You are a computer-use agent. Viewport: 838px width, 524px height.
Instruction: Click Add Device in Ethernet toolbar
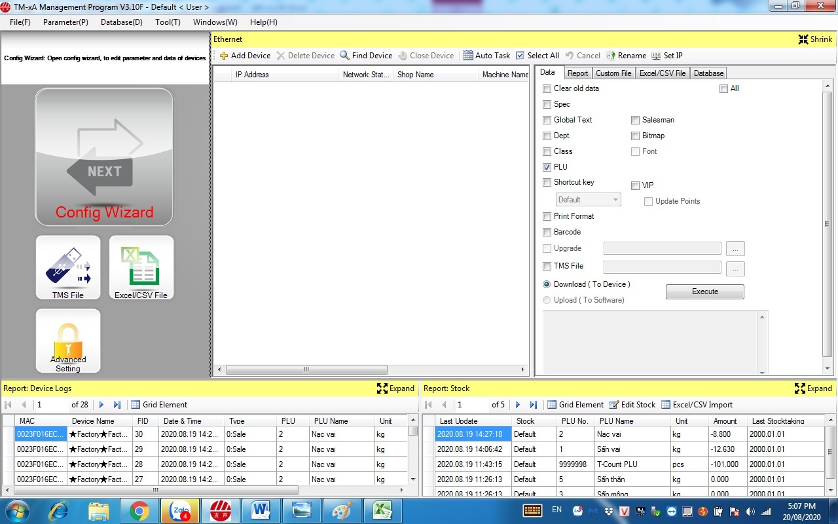[245, 56]
